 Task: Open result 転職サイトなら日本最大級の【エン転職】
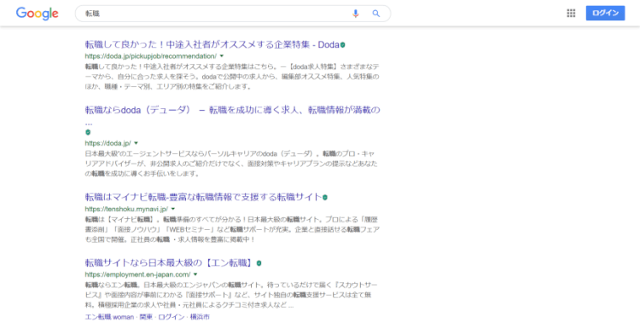170,262
